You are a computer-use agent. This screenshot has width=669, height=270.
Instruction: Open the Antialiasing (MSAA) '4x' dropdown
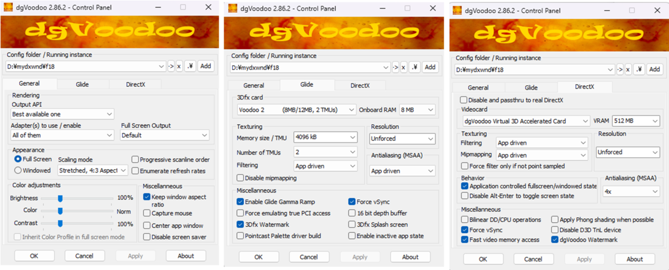pos(632,192)
